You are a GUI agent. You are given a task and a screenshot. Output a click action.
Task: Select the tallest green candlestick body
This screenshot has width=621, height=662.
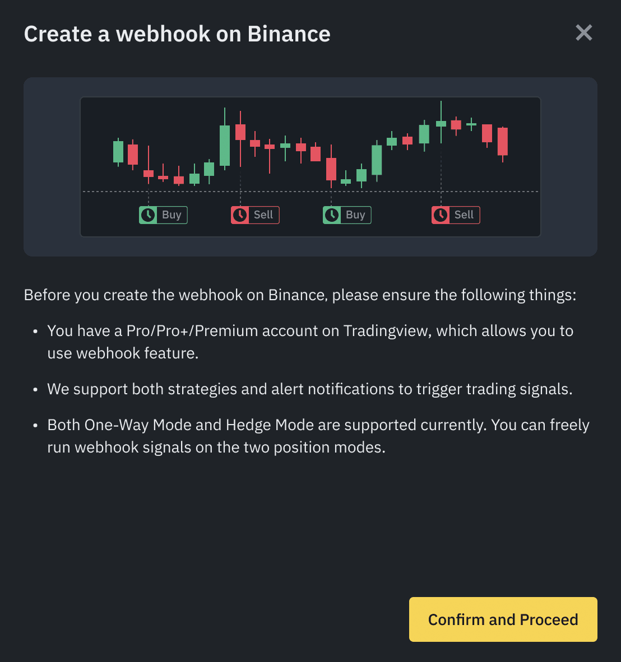tap(225, 146)
